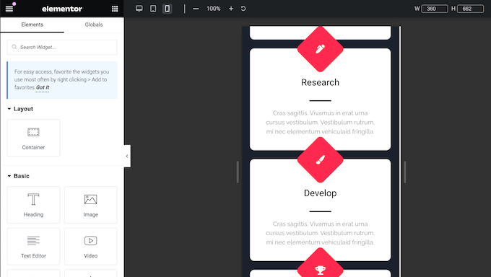491x277 pixels.
Task: Edit the height field H
Action: [x=470, y=9]
